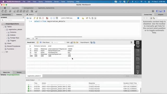Toggle right sidebar panel visibility
The width and height of the screenshot is (167, 94).
point(164,11)
